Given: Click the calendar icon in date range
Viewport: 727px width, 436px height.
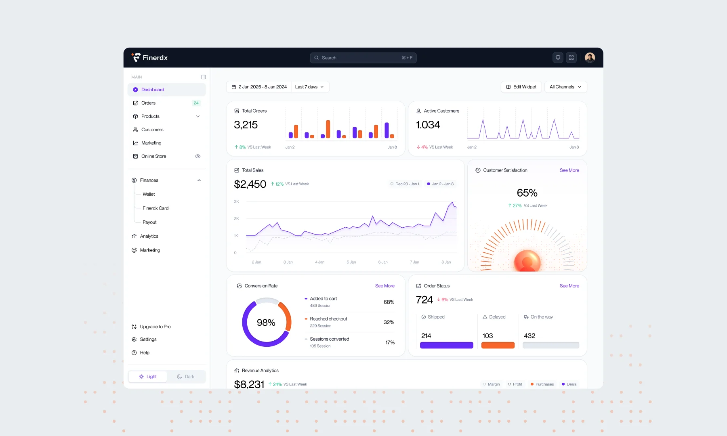Looking at the screenshot, I should (233, 87).
